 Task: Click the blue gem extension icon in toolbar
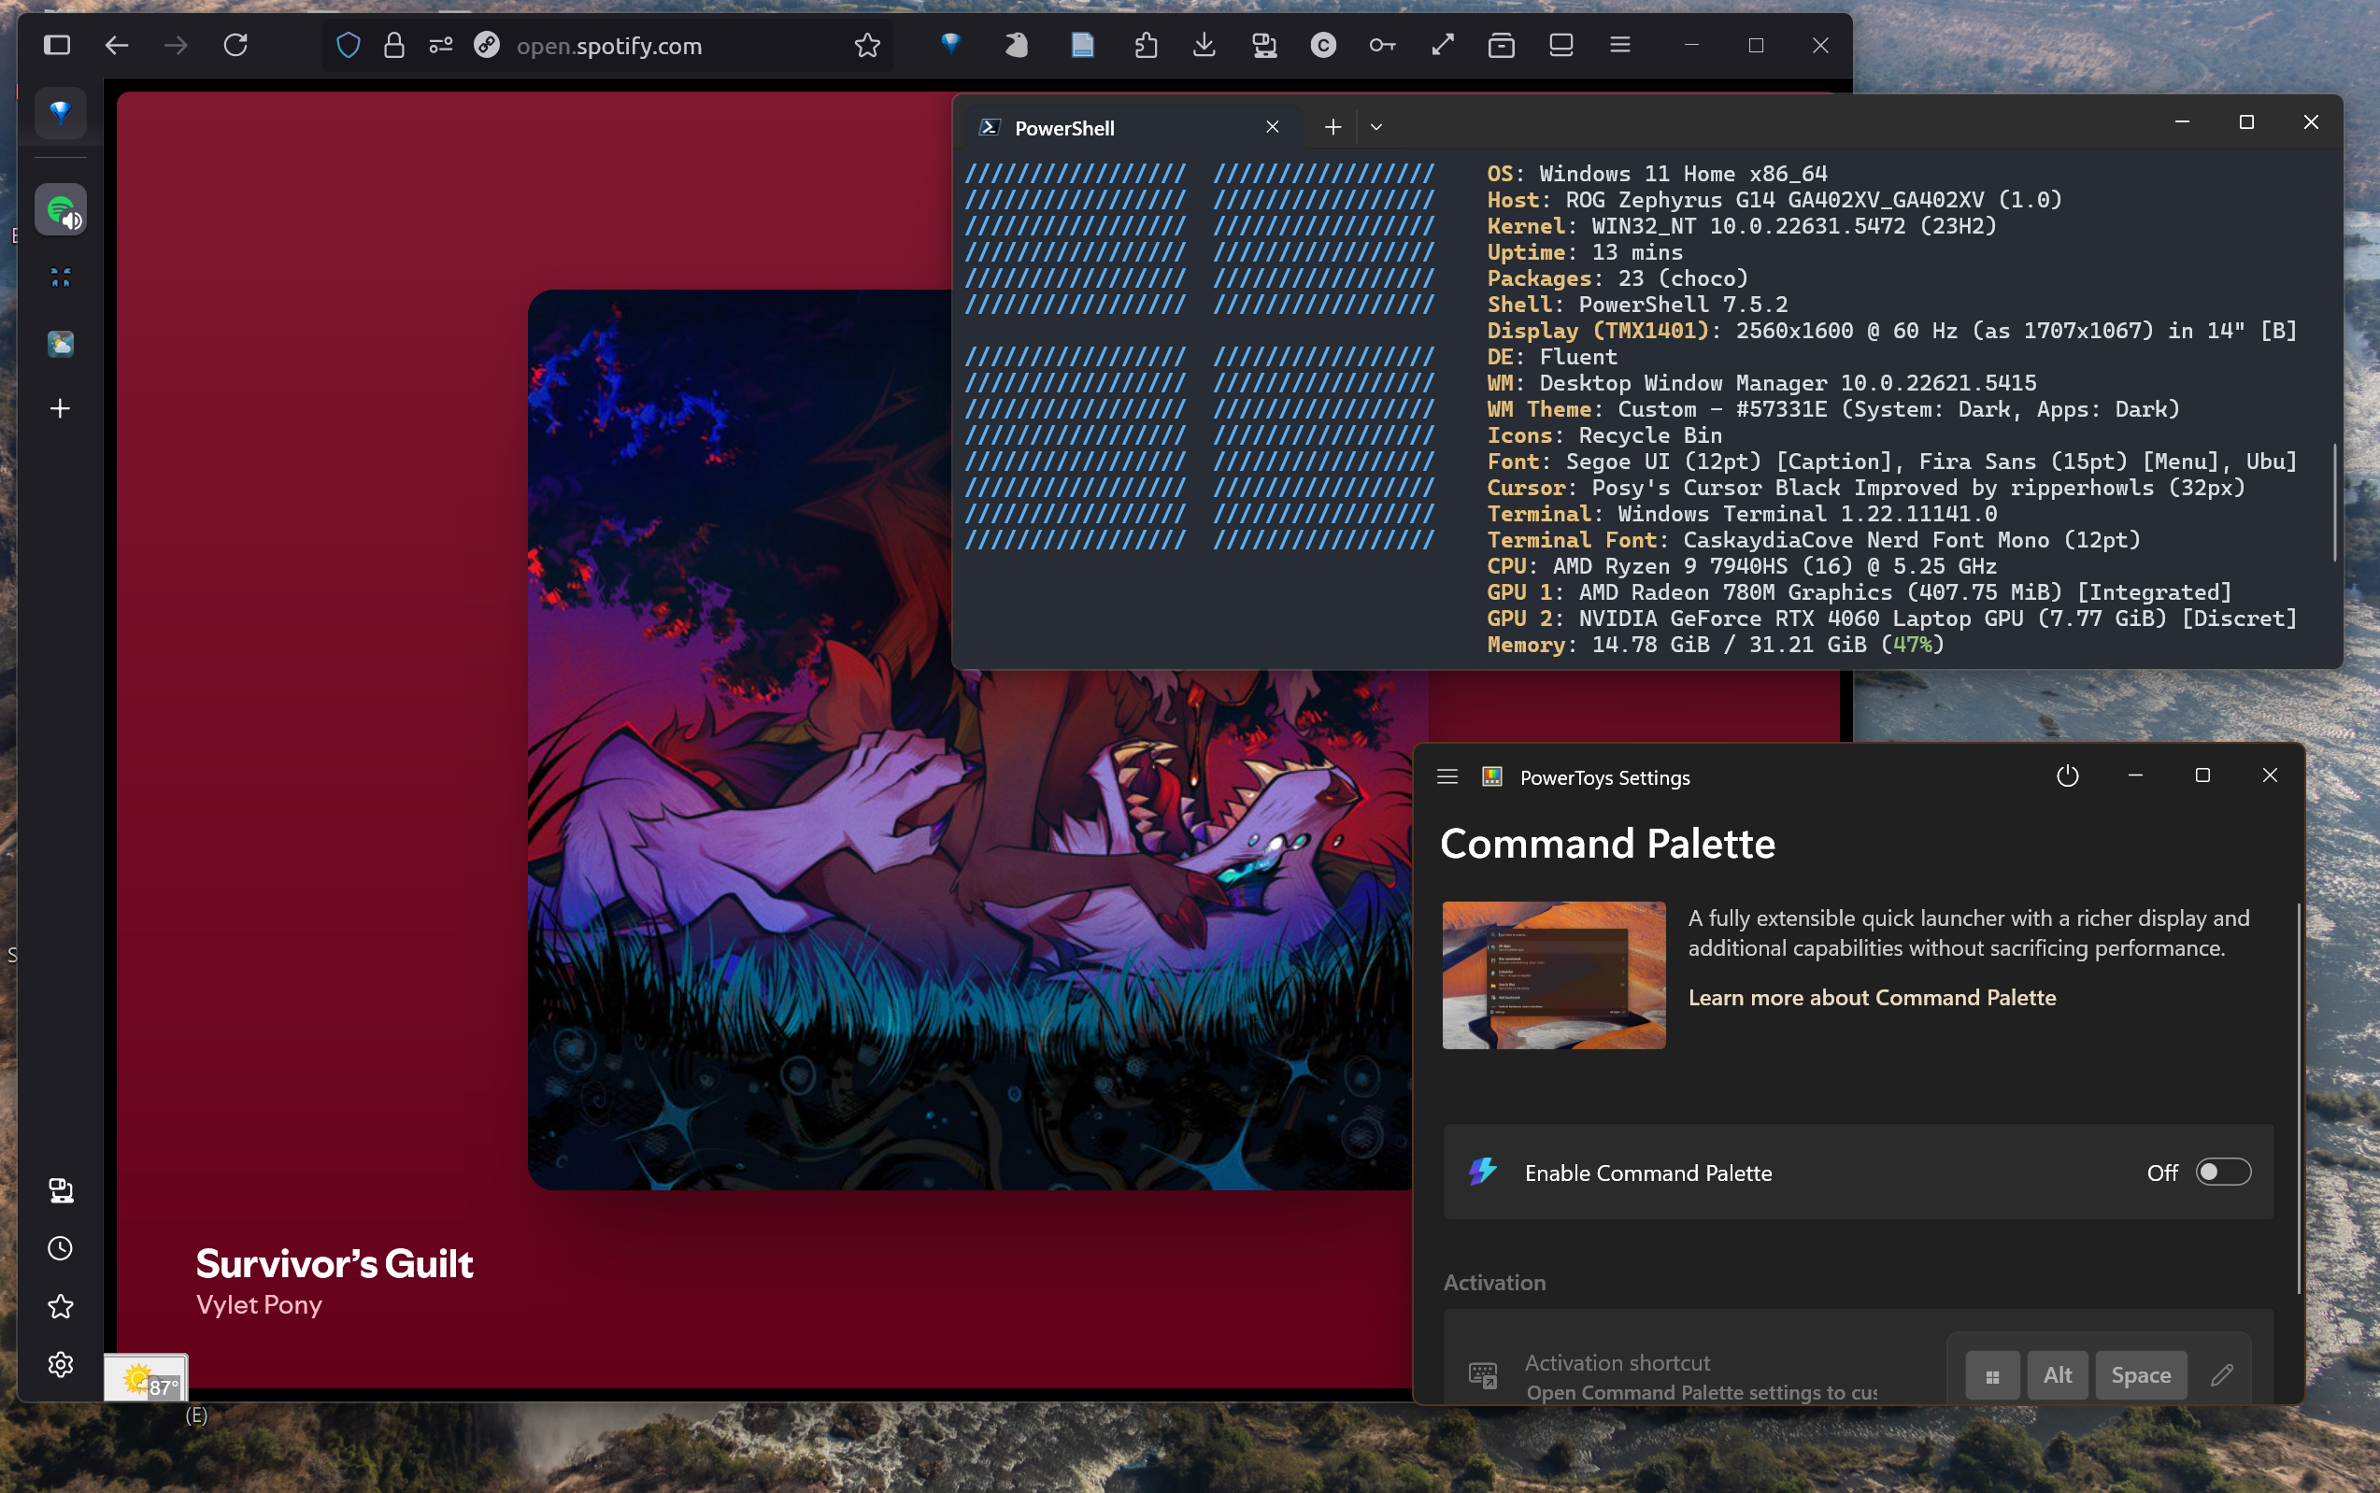coord(950,44)
